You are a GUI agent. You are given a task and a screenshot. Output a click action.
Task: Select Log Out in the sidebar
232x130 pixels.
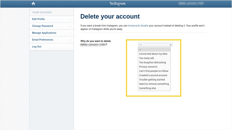click(51, 47)
